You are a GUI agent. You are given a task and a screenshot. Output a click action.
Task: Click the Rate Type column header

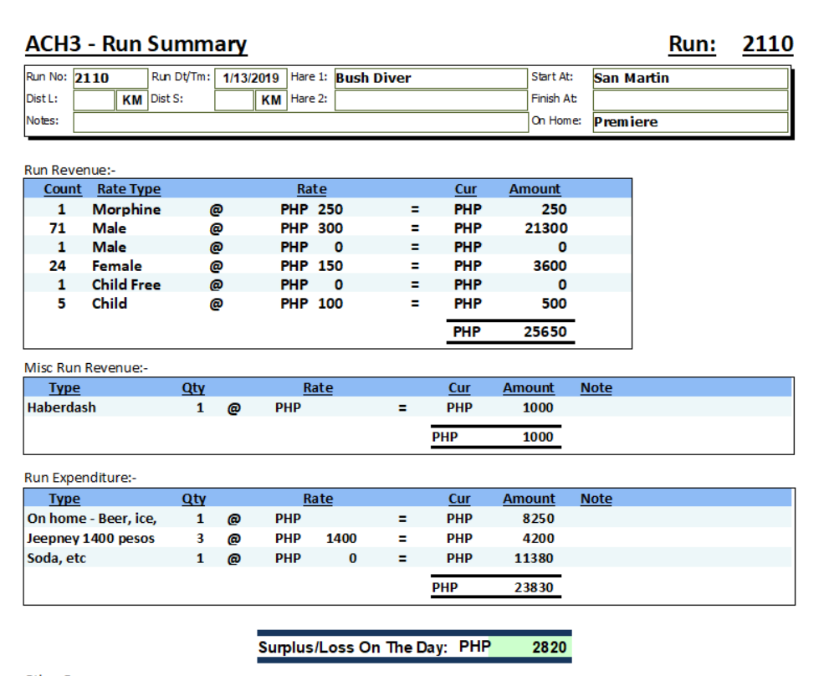[x=129, y=189]
